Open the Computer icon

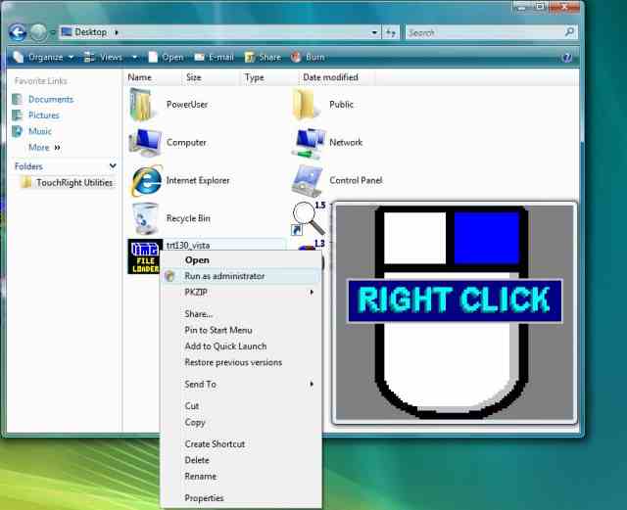pos(145,143)
